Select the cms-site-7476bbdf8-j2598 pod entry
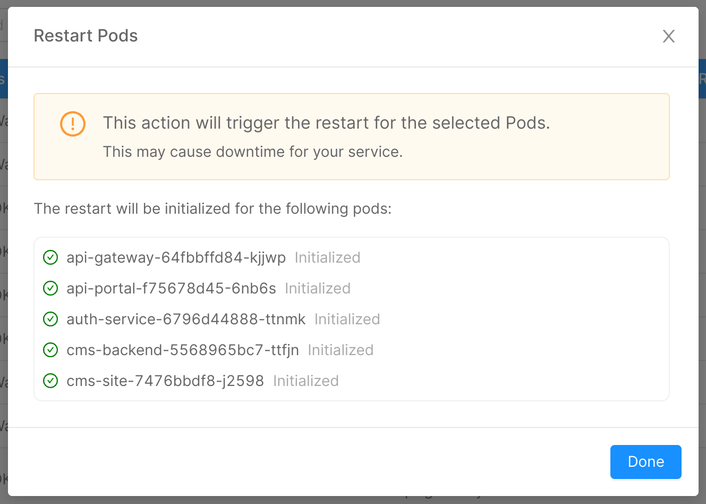Image resolution: width=706 pixels, height=504 pixels. [x=165, y=381]
